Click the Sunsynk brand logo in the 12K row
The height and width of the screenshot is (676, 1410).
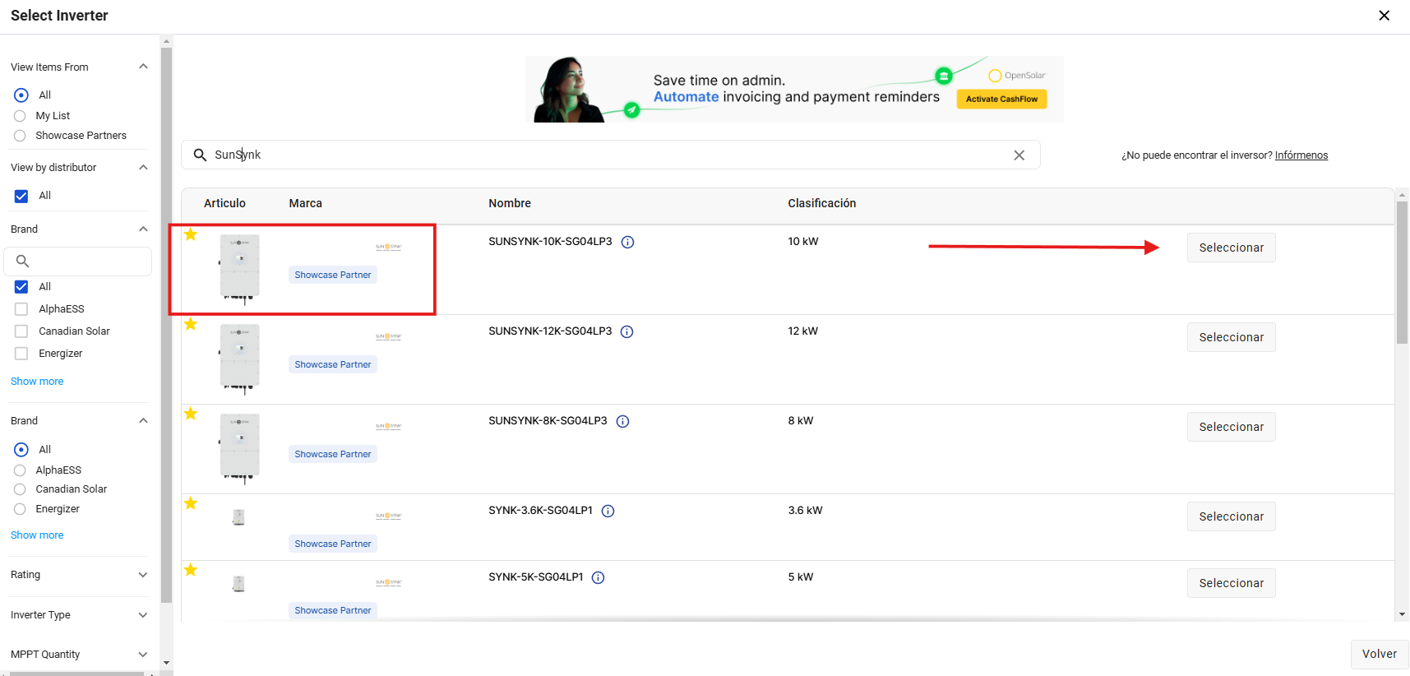[x=389, y=336]
